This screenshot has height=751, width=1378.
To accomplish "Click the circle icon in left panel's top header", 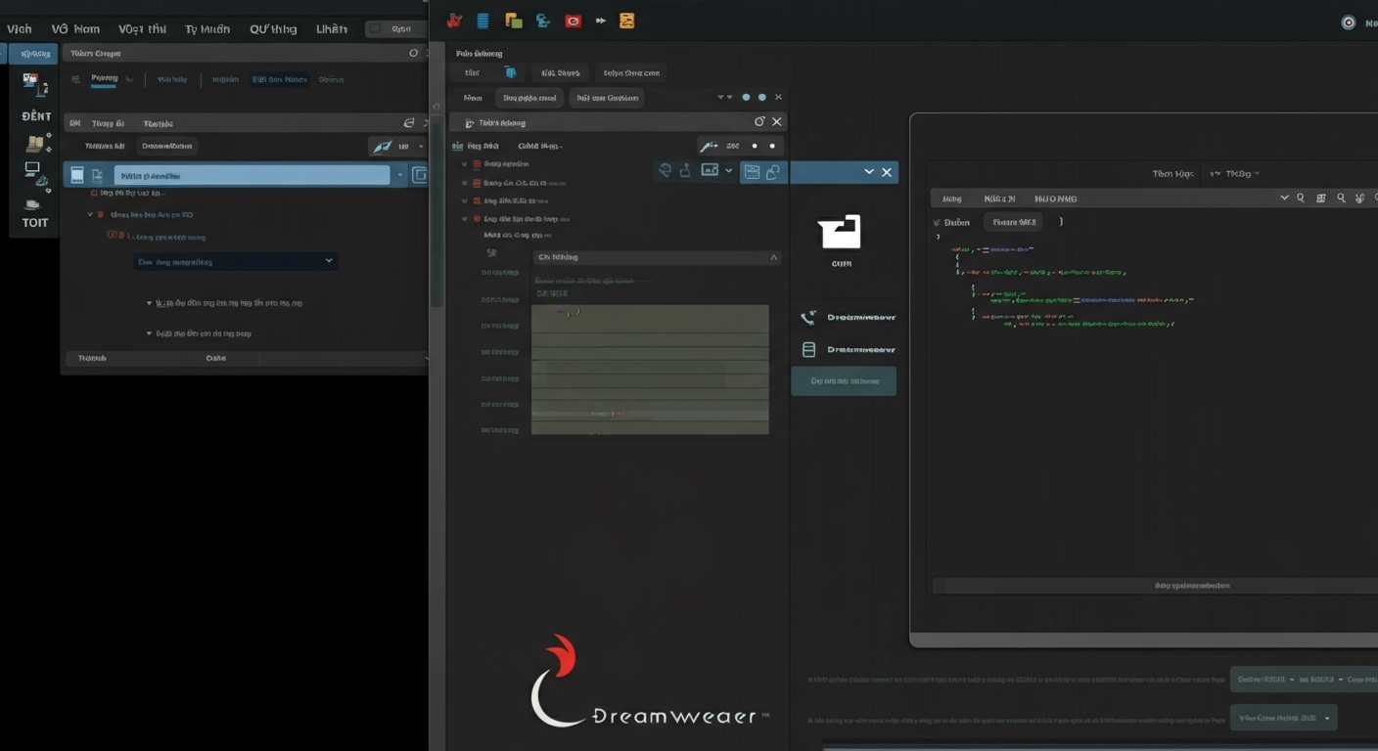I will click(413, 53).
